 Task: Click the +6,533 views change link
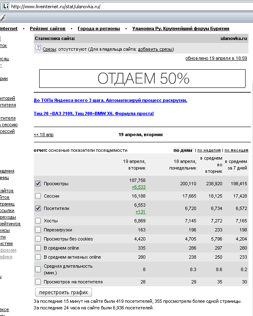tap(138, 187)
